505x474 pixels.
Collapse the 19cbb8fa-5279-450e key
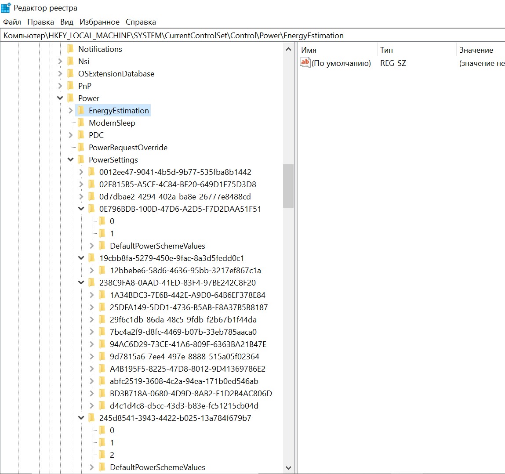(x=81, y=258)
